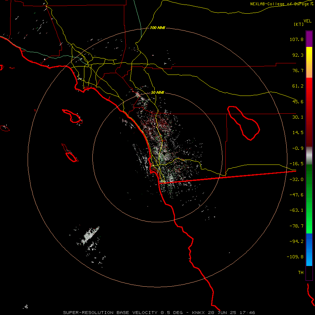Click the red outlined lake east of radar
Viewport: 315px width, 315px height.
click(x=244, y=123)
